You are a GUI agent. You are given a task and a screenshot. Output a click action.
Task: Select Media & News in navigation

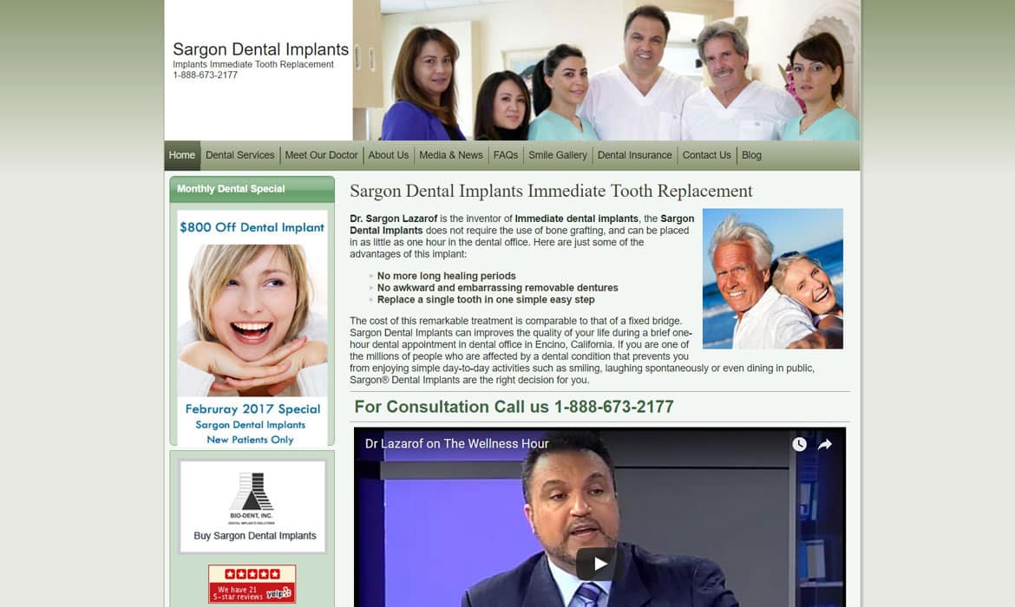tap(450, 155)
